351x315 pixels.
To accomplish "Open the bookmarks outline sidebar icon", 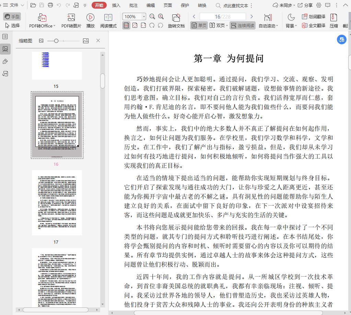I will [5, 36].
